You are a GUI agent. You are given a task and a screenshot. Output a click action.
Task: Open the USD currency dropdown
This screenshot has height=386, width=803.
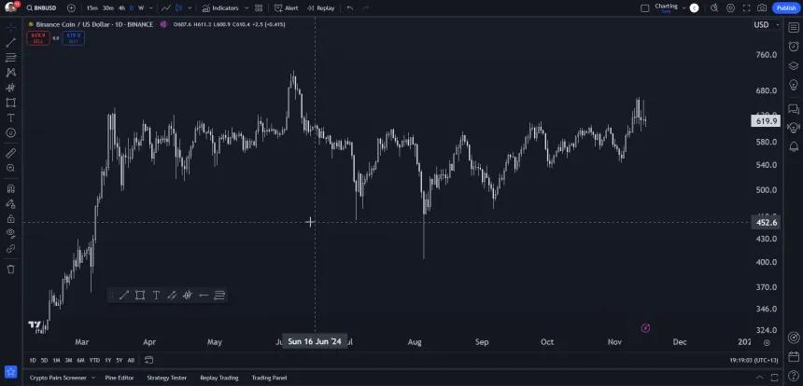(x=767, y=24)
